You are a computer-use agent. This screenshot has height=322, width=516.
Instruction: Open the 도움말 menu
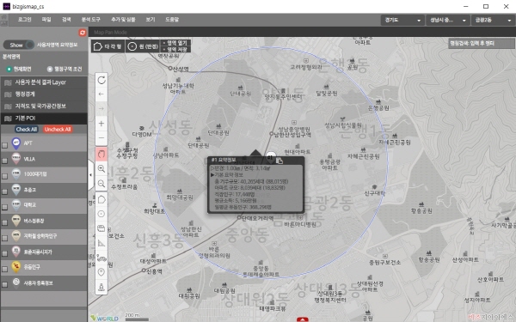tap(172, 20)
